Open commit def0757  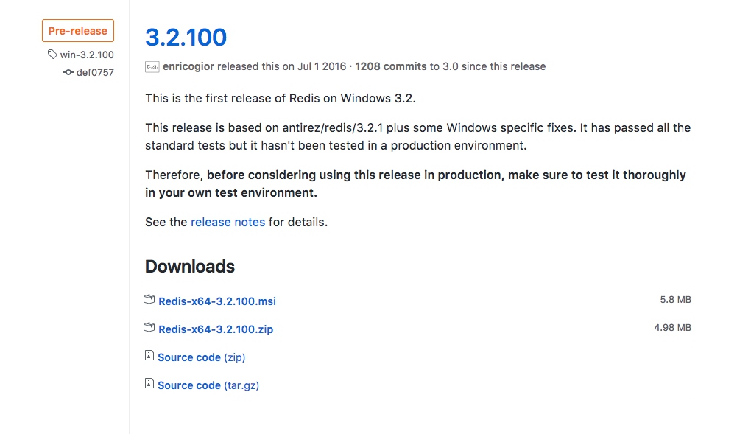[x=95, y=72]
